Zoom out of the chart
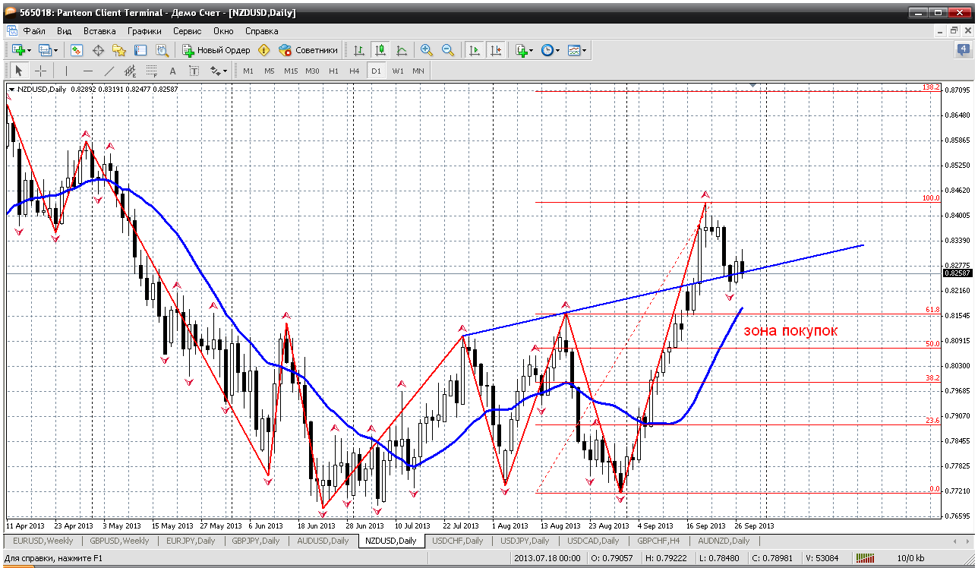The width and height of the screenshot is (978, 568). [x=448, y=50]
